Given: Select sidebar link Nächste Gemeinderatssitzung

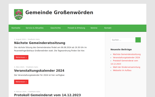Looking at the screenshot, I should click(x=127, y=54).
